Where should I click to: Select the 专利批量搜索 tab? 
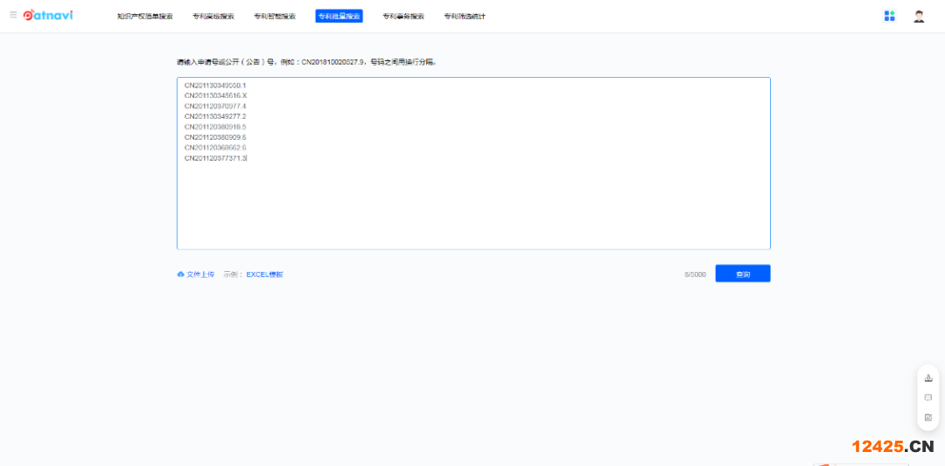339,17
